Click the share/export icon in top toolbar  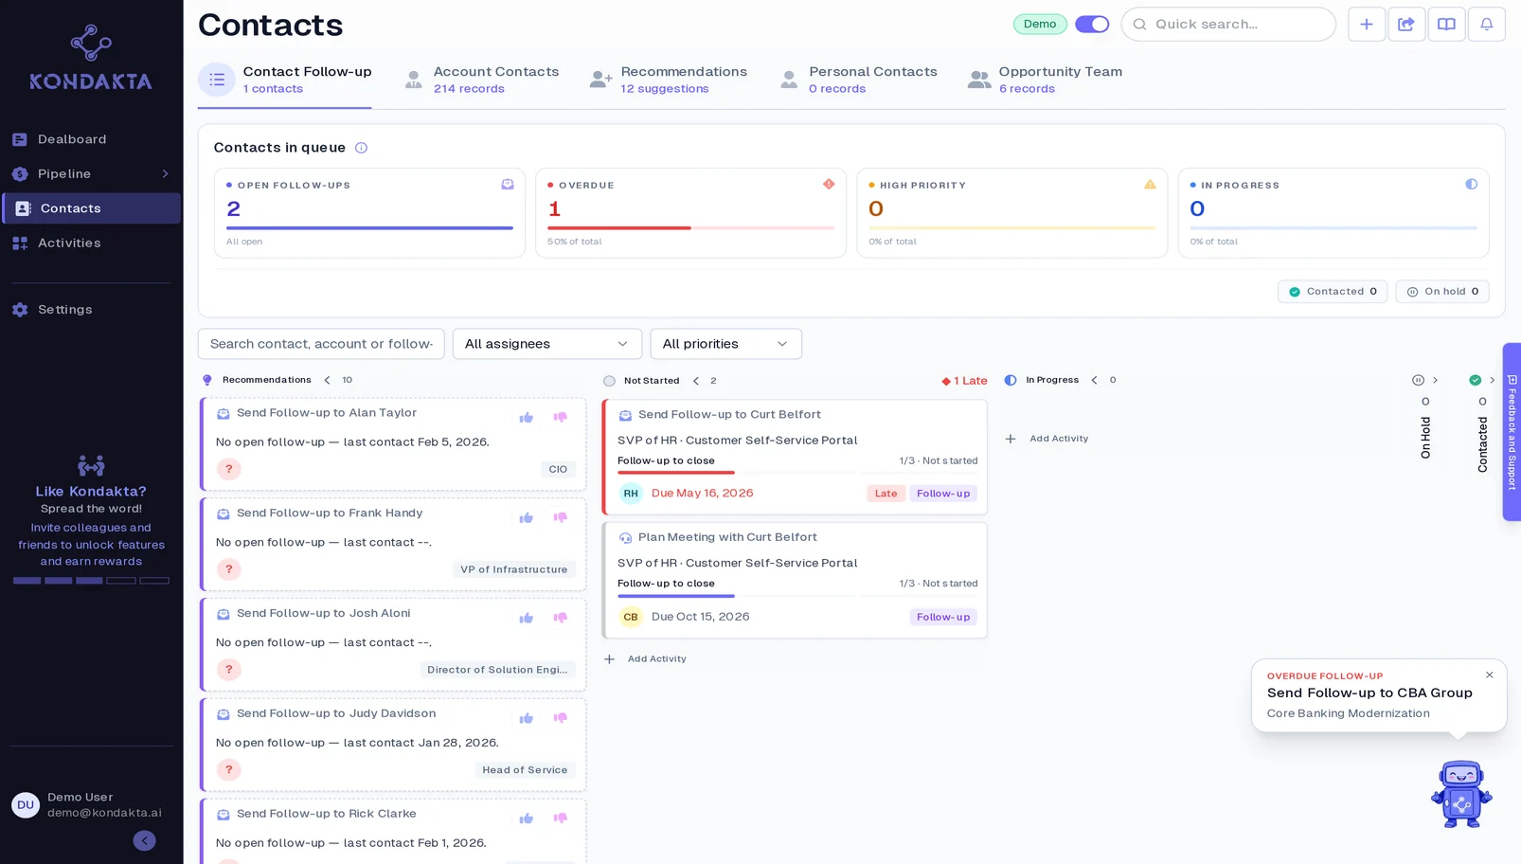click(1406, 25)
